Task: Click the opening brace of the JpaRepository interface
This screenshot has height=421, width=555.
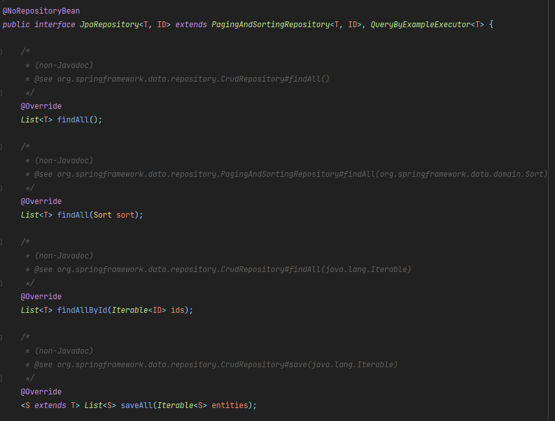Action: point(491,25)
